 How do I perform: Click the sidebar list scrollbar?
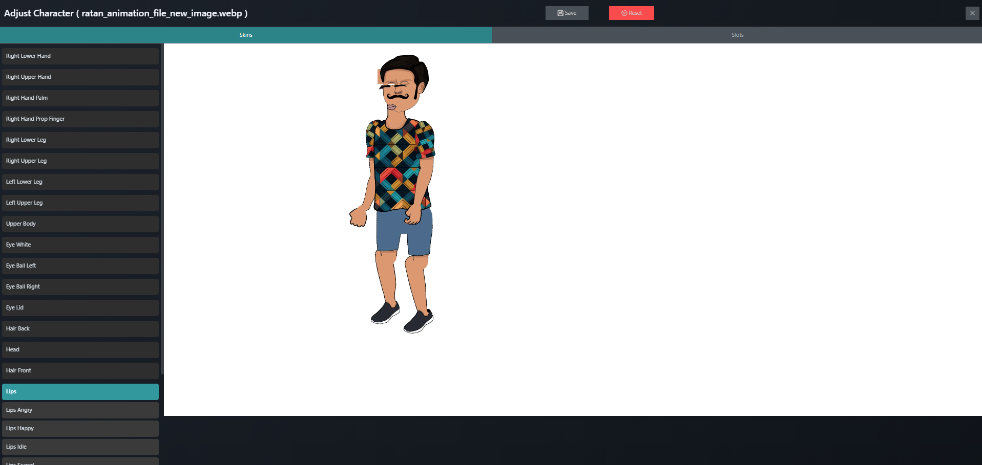coord(162,209)
